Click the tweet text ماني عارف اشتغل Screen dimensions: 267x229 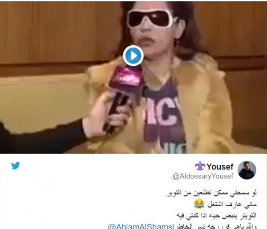[x=232, y=204]
